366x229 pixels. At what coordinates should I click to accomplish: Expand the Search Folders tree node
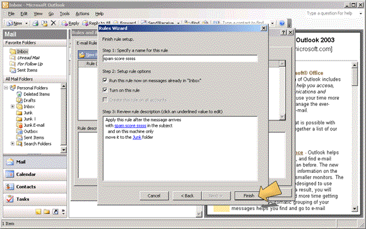[13, 144]
